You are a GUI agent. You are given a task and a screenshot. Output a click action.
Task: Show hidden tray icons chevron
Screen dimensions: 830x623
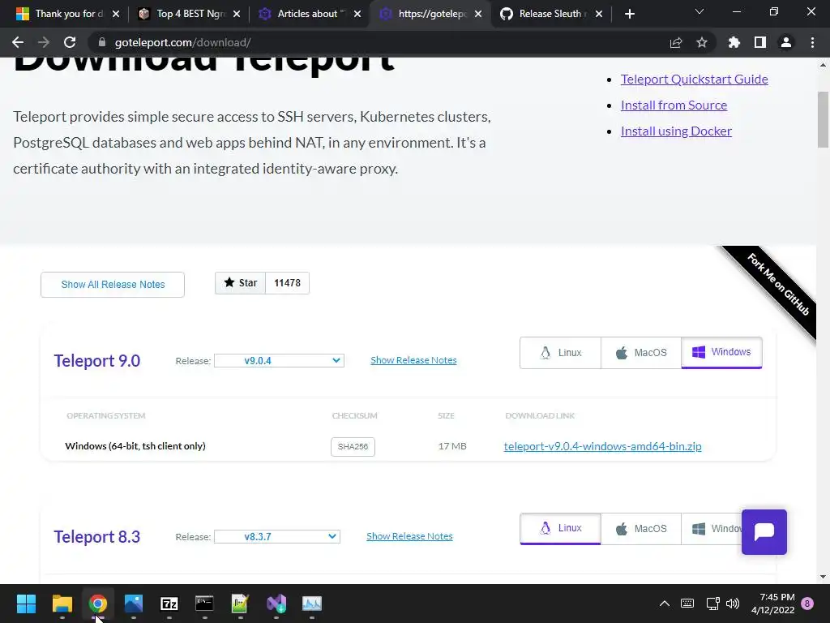[665, 604]
